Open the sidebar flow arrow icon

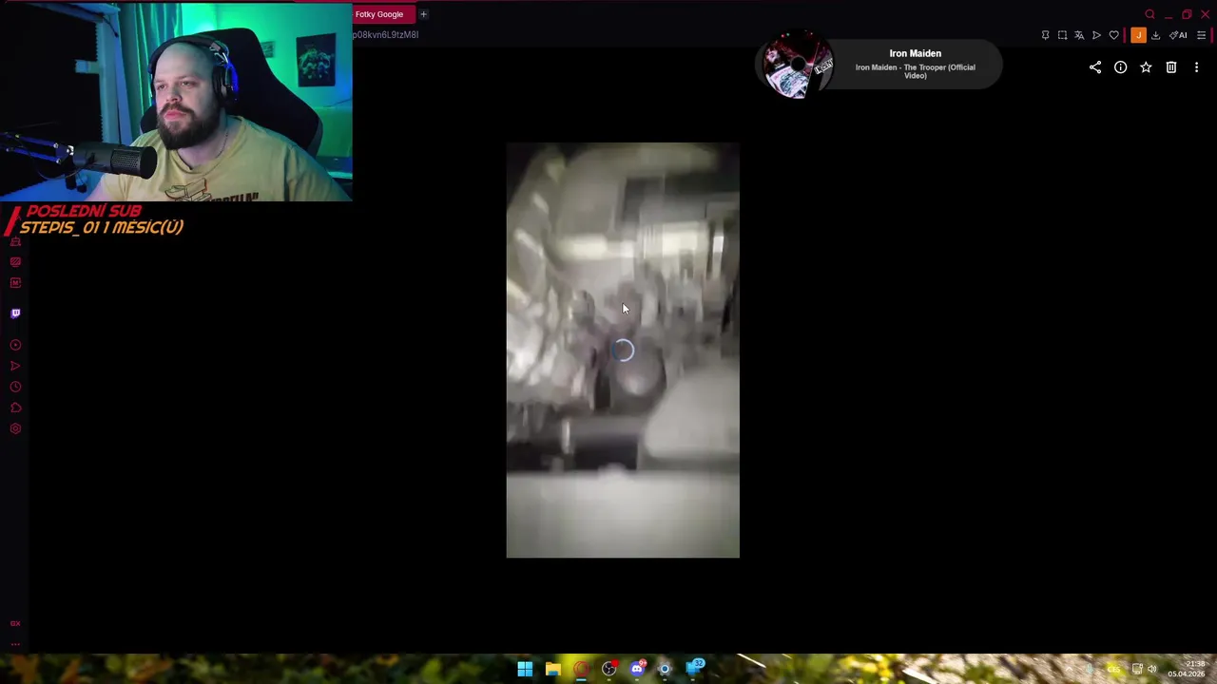coord(15,366)
